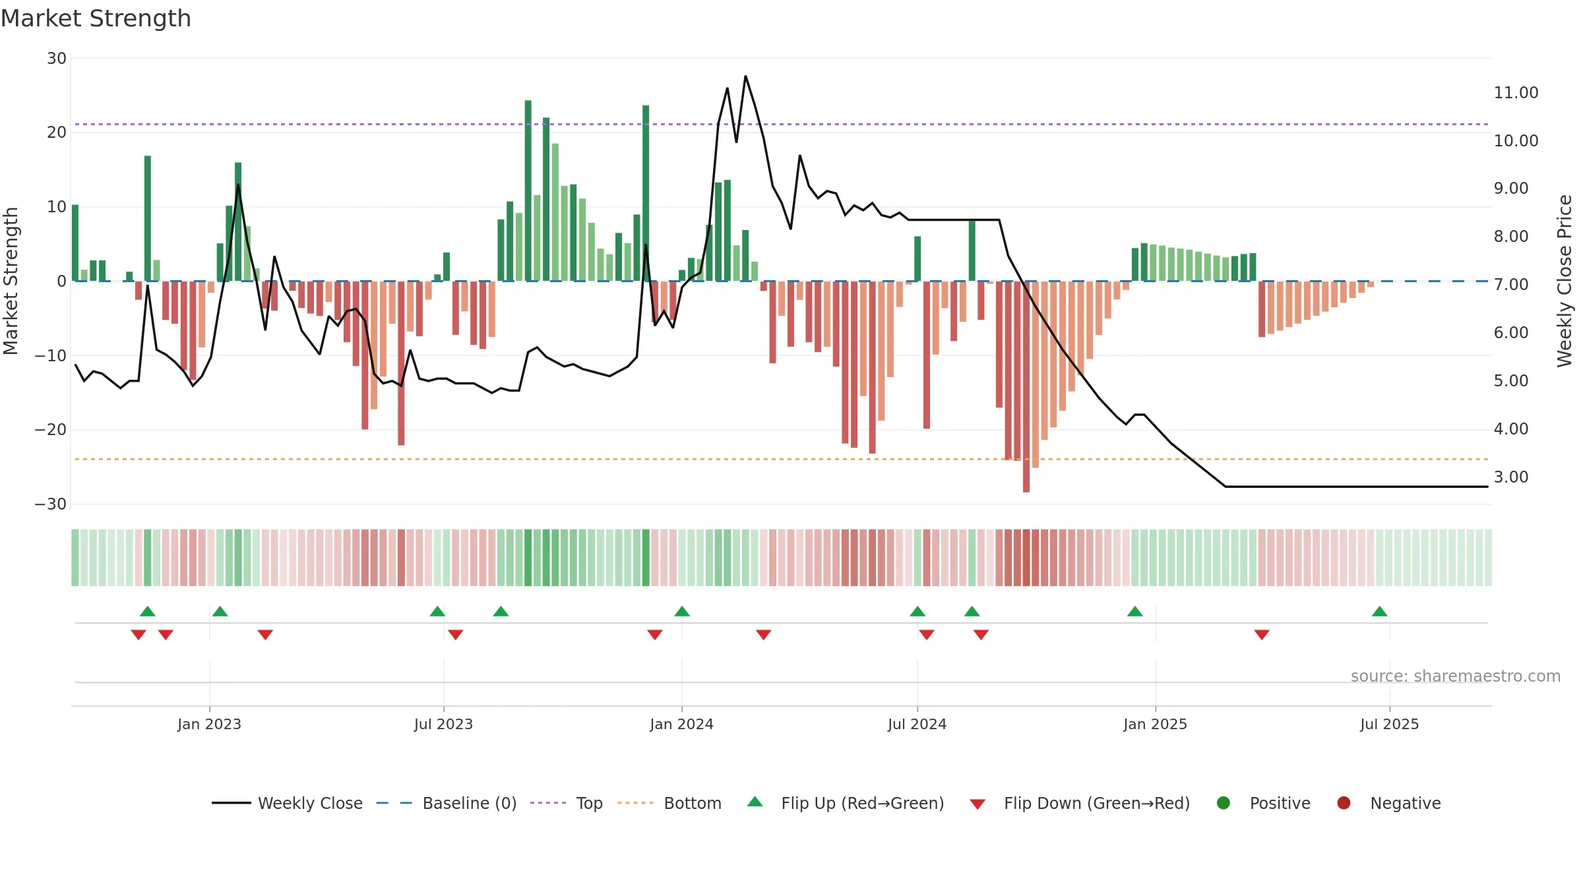Image resolution: width=1583 pixels, height=890 pixels.
Task: Toggle Flip Up (Red→Green) legend entry
Action: pyautogui.click(x=846, y=803)
